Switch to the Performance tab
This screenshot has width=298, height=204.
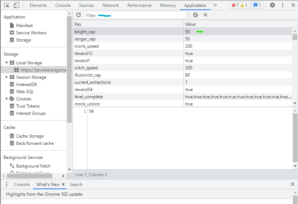pos(139,5)
